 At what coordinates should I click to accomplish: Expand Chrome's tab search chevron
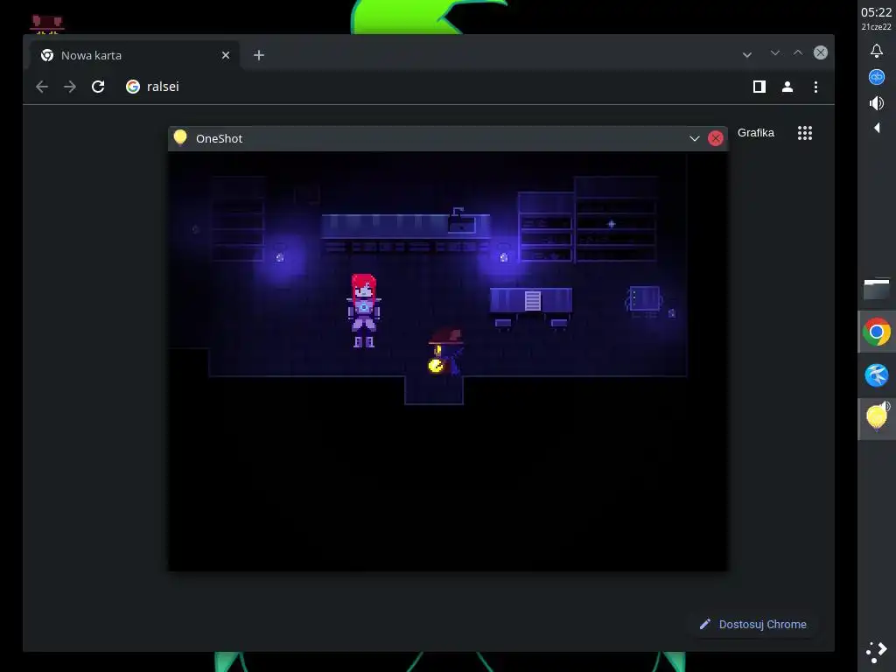click(x=747, y=55)
